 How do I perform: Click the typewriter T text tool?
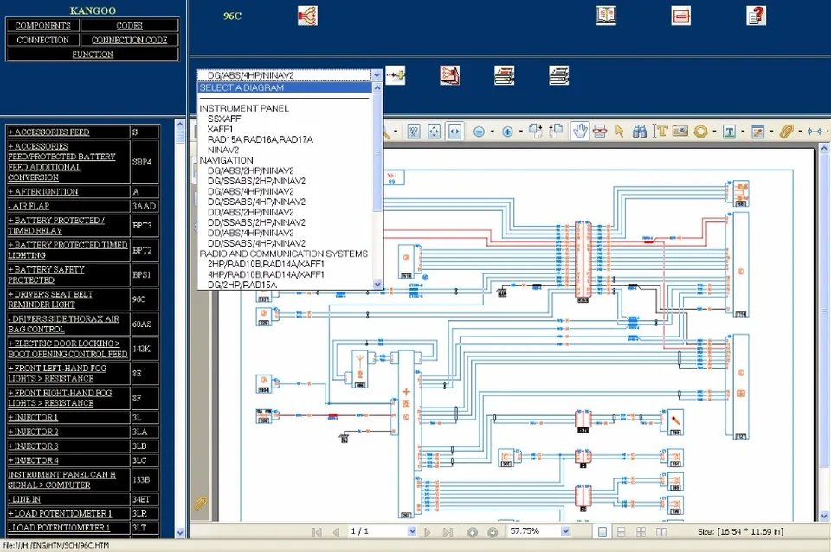tap(729, 132)
